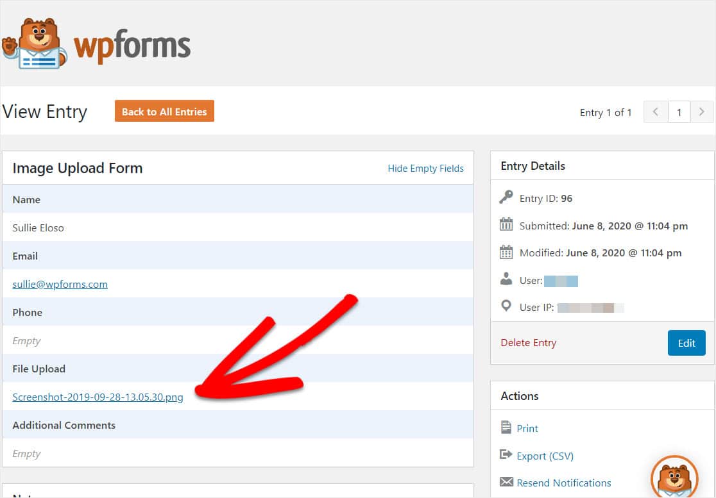
Task: Click the Name field label
Action: (26, 200)
